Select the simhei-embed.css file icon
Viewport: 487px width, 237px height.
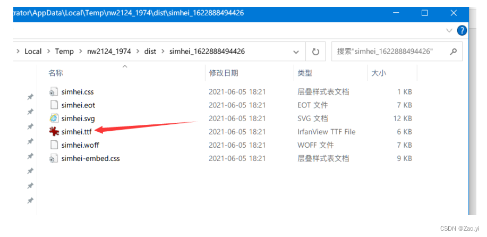tap(54, 159)
